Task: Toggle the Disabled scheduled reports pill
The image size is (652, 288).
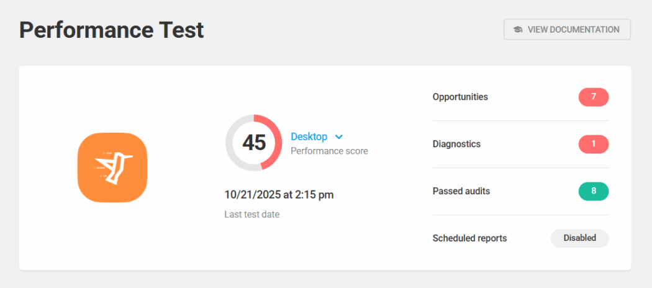Action: pos(579,238)
